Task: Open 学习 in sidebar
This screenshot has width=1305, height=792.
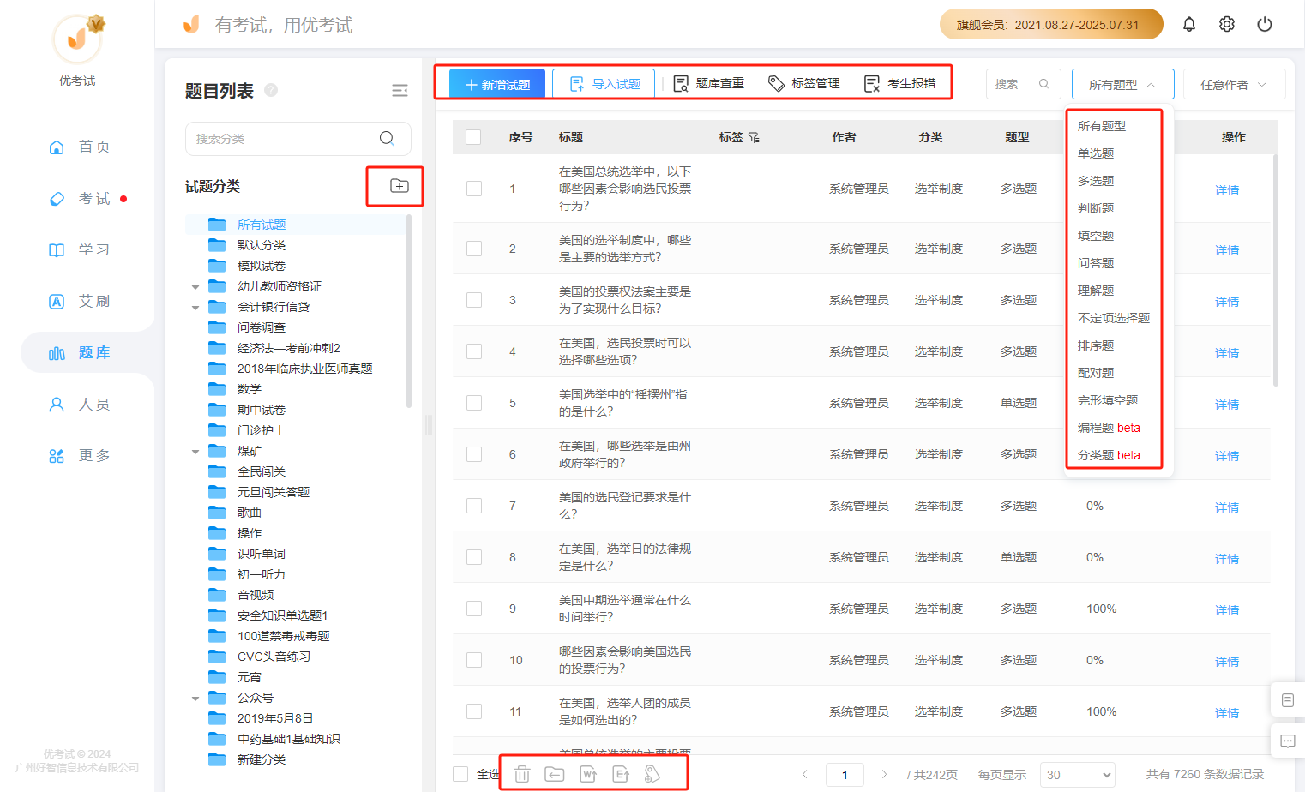Action: pos(80,249)
